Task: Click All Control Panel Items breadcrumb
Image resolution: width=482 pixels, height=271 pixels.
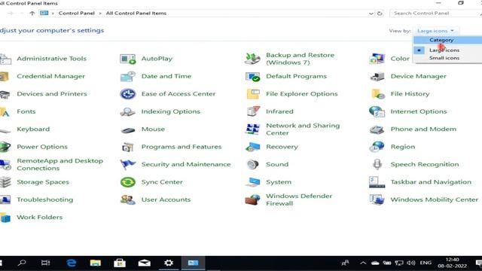Action: pyautogui.click(x=136, y=14)
